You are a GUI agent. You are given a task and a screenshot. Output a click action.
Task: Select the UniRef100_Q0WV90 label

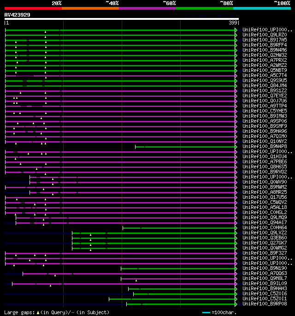[x=265, y=182]
